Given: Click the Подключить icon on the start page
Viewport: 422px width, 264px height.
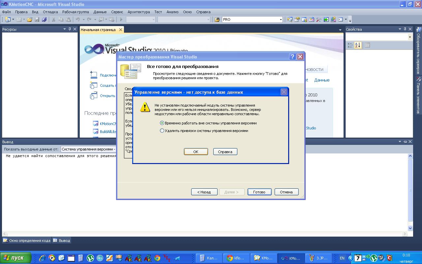Looking at the screenshot, I should pos(93,75).
